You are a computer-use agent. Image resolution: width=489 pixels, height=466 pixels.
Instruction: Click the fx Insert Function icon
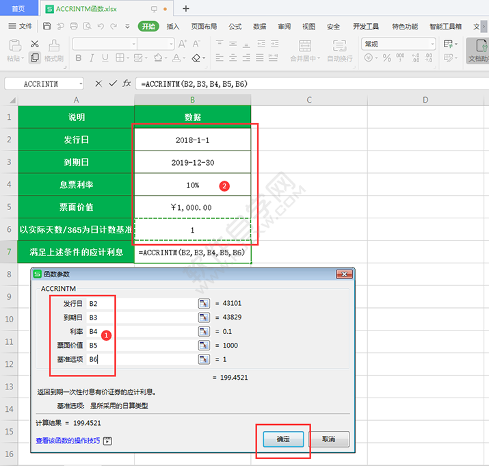point(127,83)
